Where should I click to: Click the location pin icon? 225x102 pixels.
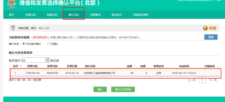tap(13, 28)
